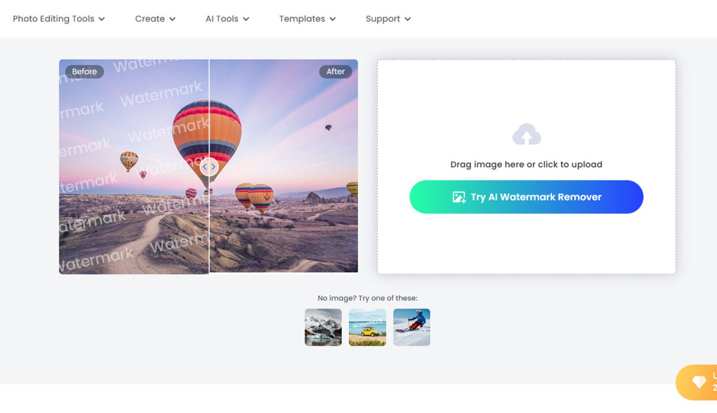The width and height of the screenshot is (717, 413).
Task: Open the Photo Editing Tools menu
Action: (53, 19)
